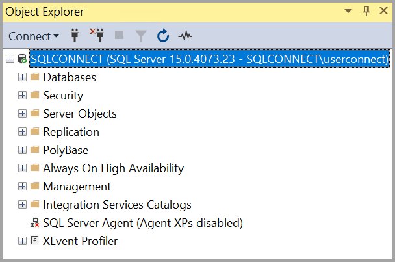Select the Management tree item
The height and width of the screenshot is (262, 395).
pyautogui.click(x=77, y=187)
